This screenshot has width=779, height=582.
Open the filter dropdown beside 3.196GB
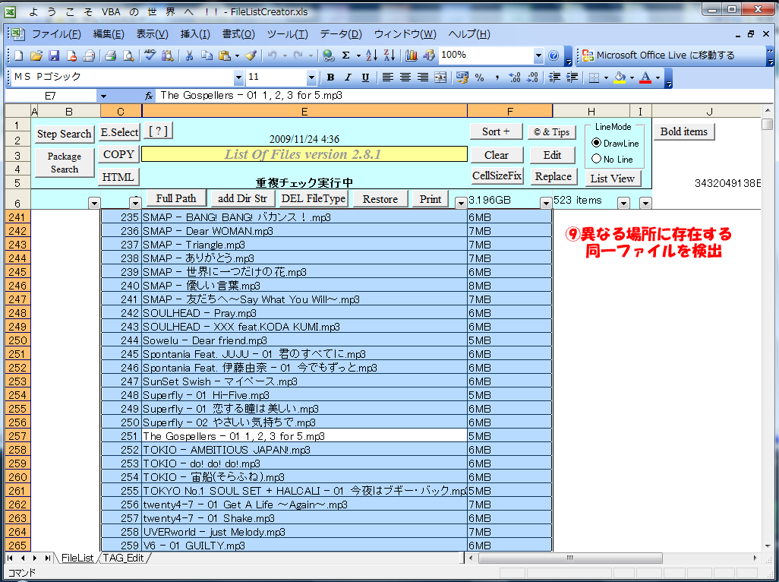(545, 203)
